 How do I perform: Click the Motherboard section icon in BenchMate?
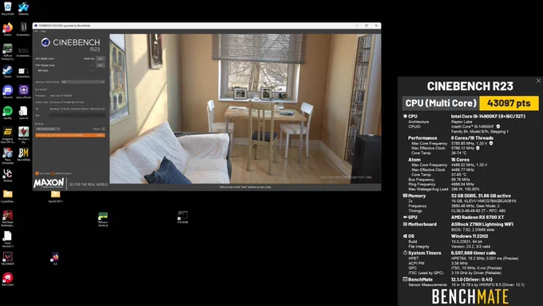[405, 225]
